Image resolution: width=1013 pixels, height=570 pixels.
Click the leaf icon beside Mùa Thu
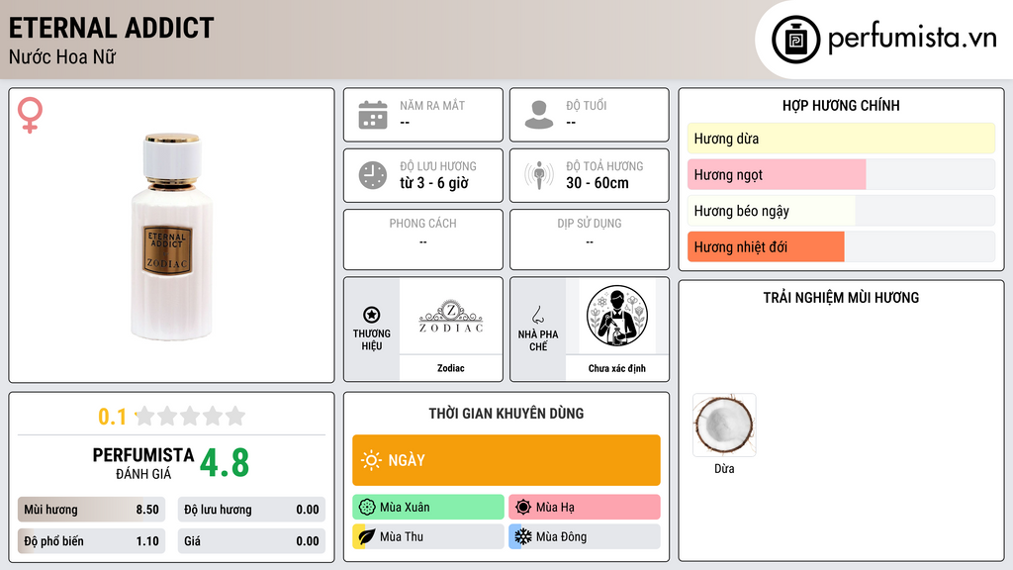tap(366, 536)
